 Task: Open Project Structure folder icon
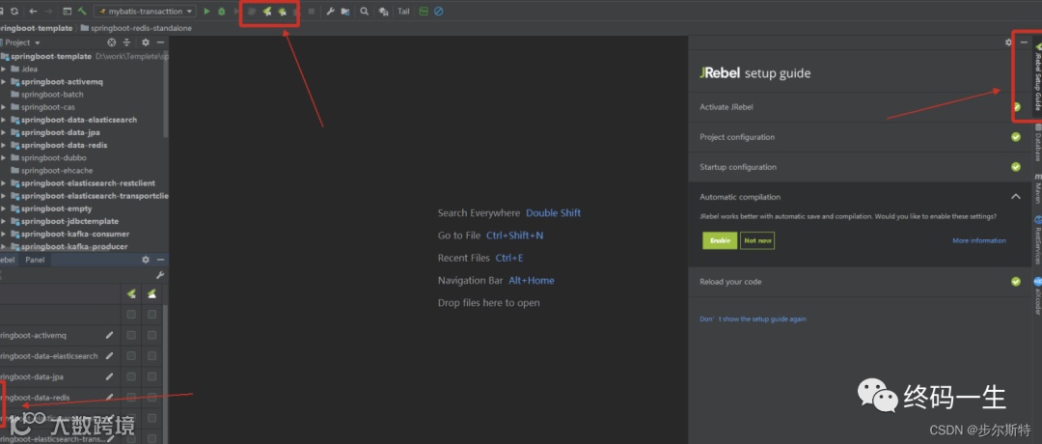(x=344, y=12)
